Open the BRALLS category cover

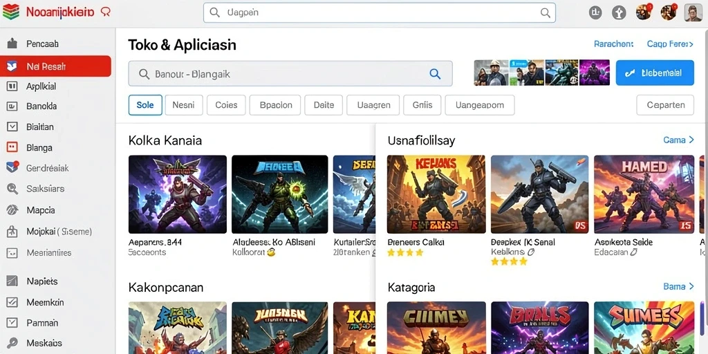[539, 328]
